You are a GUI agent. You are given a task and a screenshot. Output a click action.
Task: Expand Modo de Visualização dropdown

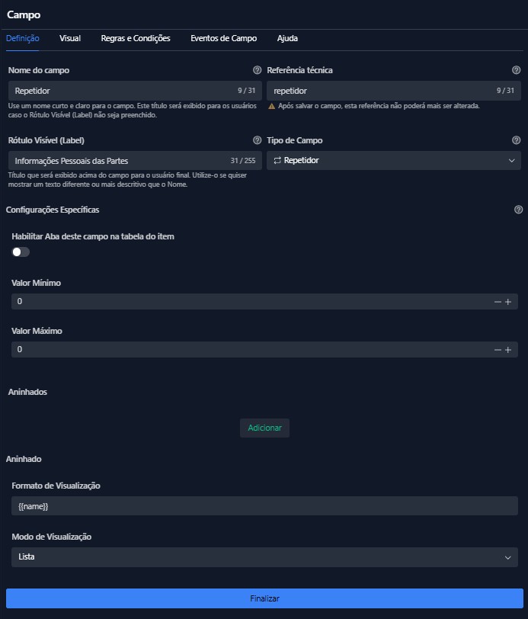[264, 557]
